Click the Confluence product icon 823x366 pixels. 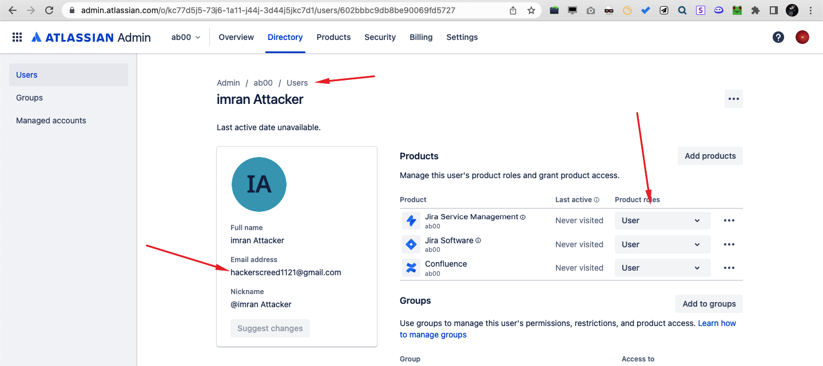[x=411, y=268]
